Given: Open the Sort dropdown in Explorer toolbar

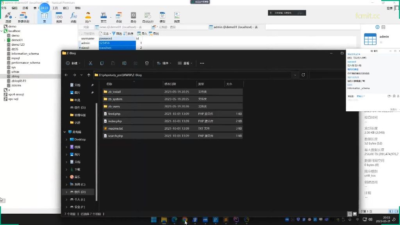Looking at the screenshot, I should click(164, 63).
